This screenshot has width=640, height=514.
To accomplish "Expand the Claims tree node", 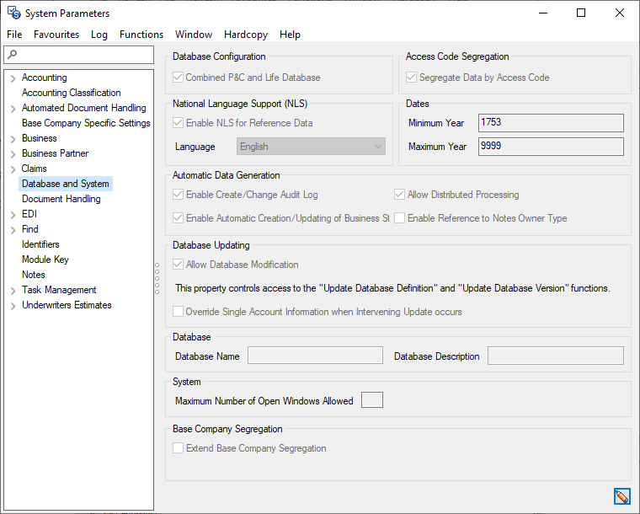I will tap(13, 169).
